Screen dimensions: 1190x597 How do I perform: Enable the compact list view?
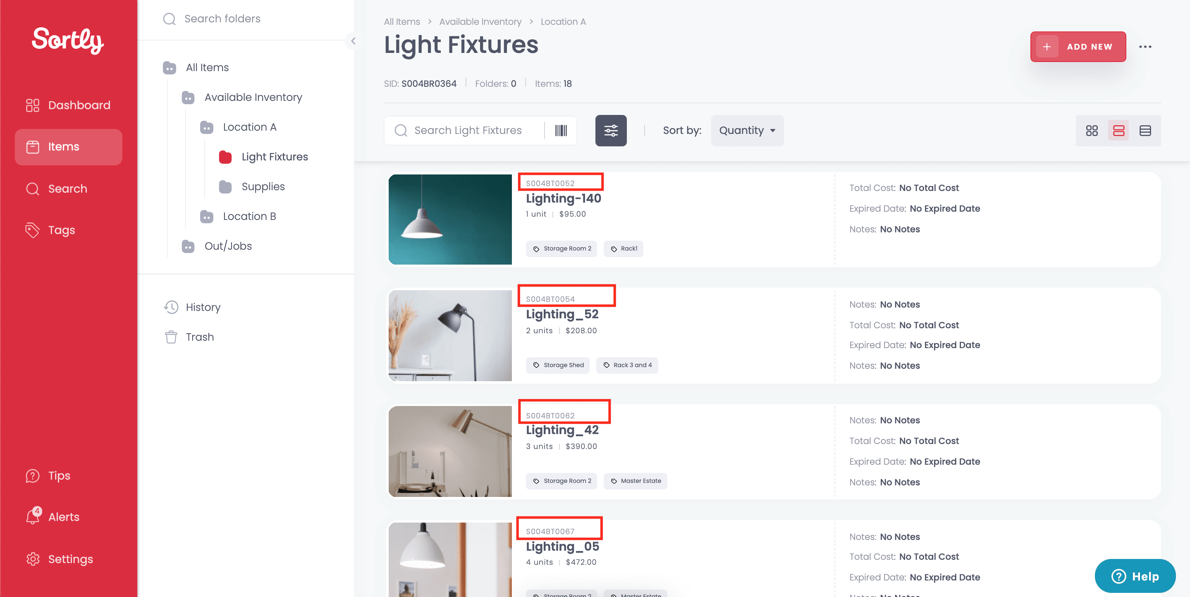pyautogui.click(x=1119, y=131)
